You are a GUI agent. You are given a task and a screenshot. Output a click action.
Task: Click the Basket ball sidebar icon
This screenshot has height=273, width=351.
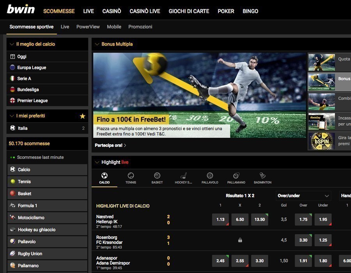click(x=13, y=193)
